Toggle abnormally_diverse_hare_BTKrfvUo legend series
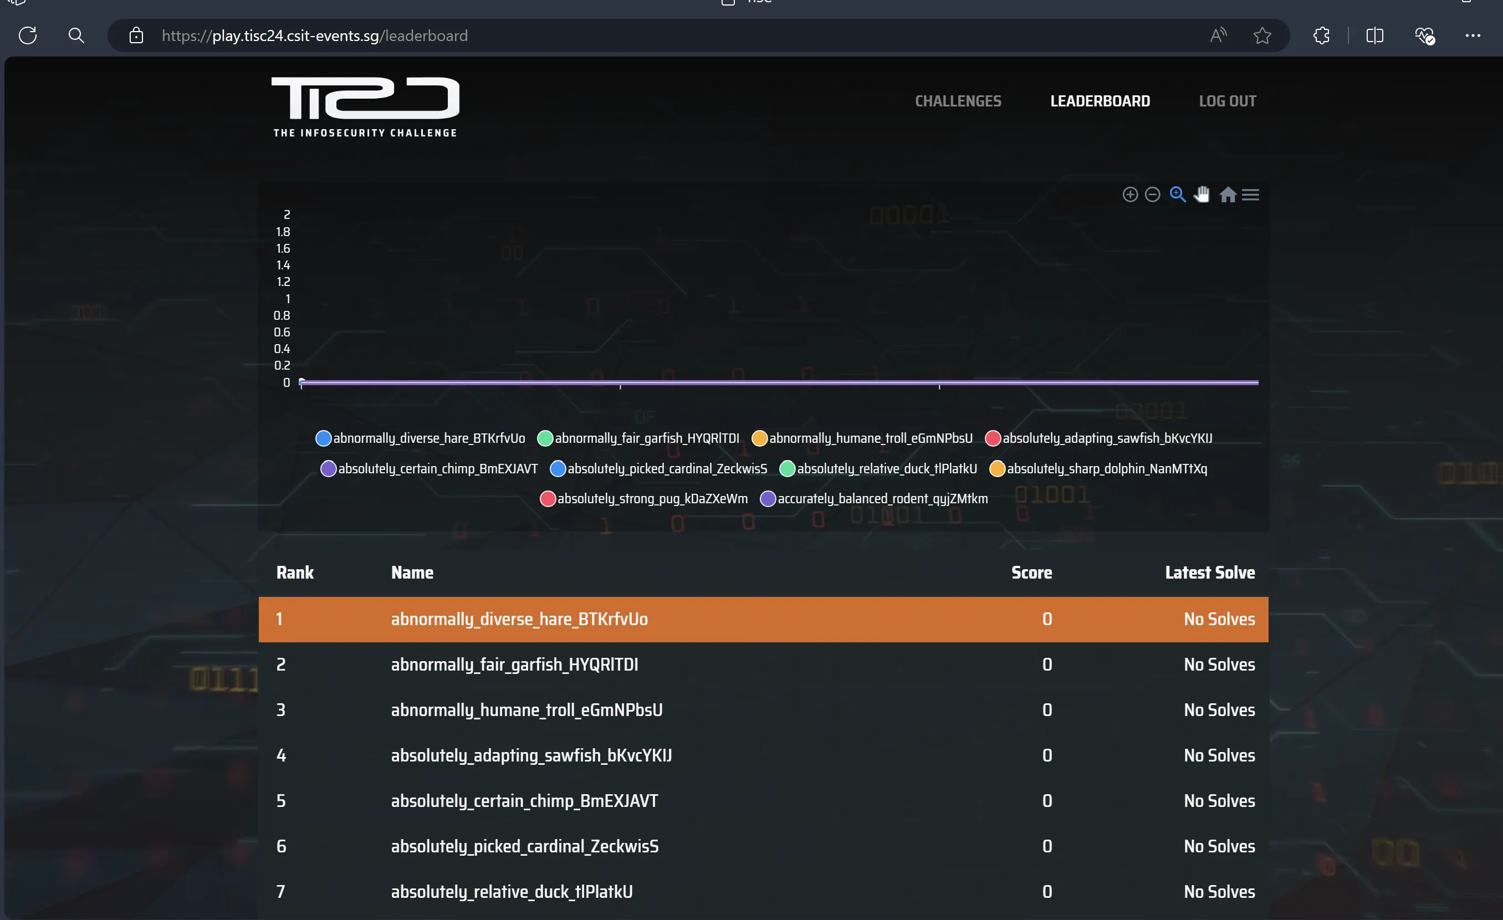This screenshot has width=1503, height=920. click(x=420, y=438)
